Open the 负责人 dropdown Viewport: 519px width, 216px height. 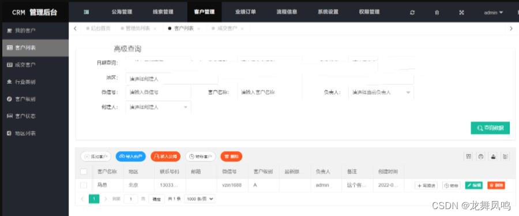[x=381, y=92]
